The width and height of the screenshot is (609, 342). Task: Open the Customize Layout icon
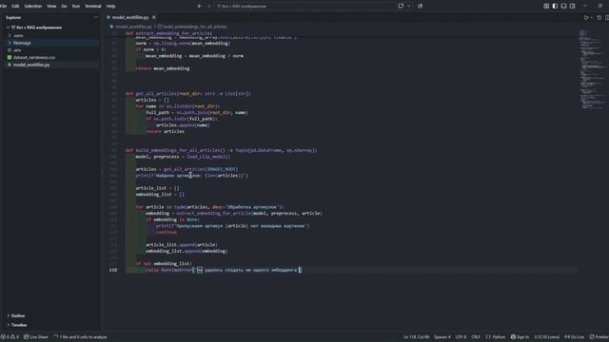546,7
